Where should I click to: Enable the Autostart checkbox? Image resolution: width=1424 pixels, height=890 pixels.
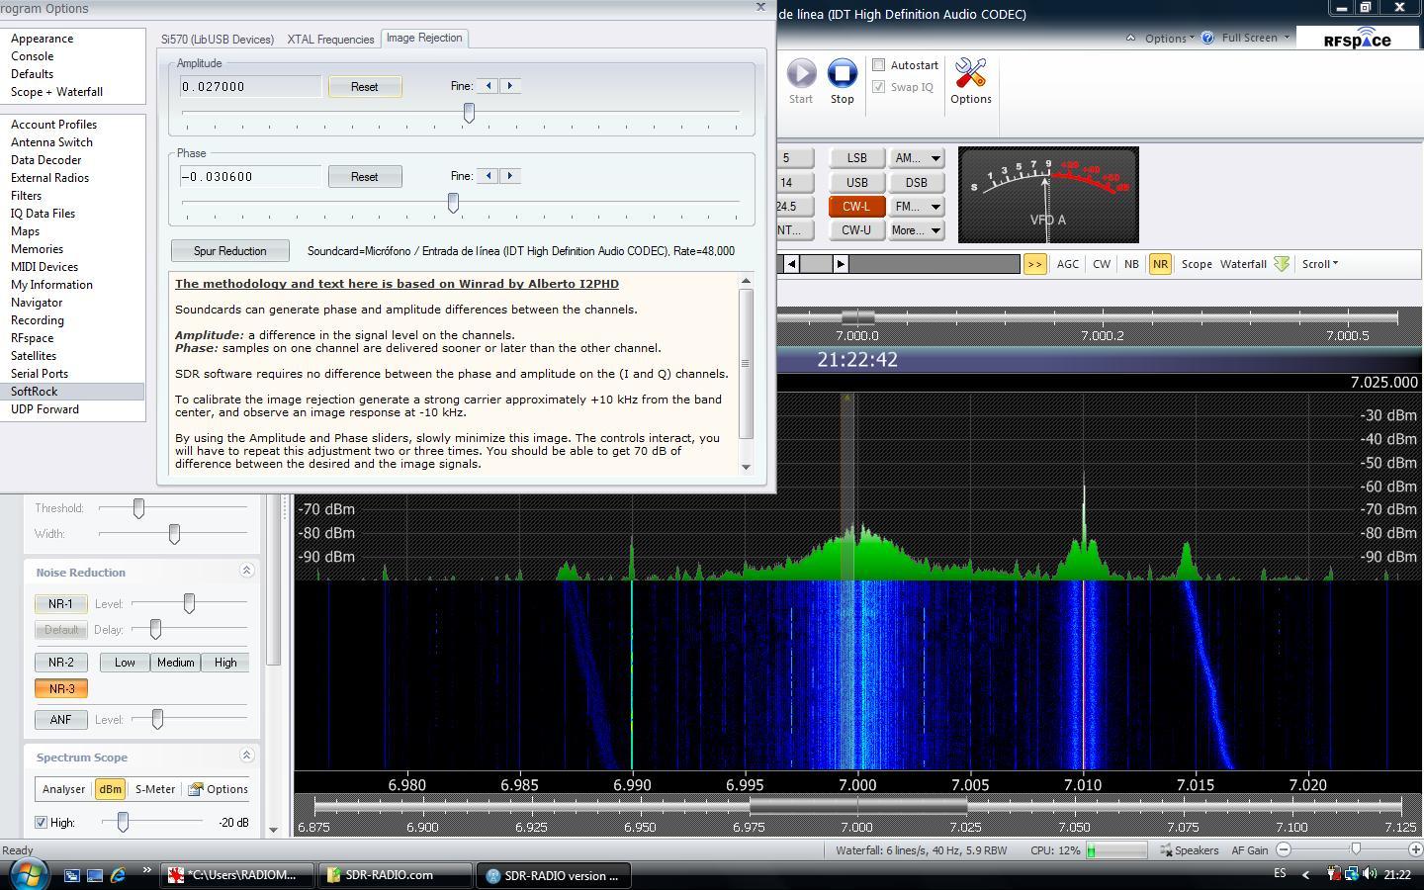tap(878, 64)
